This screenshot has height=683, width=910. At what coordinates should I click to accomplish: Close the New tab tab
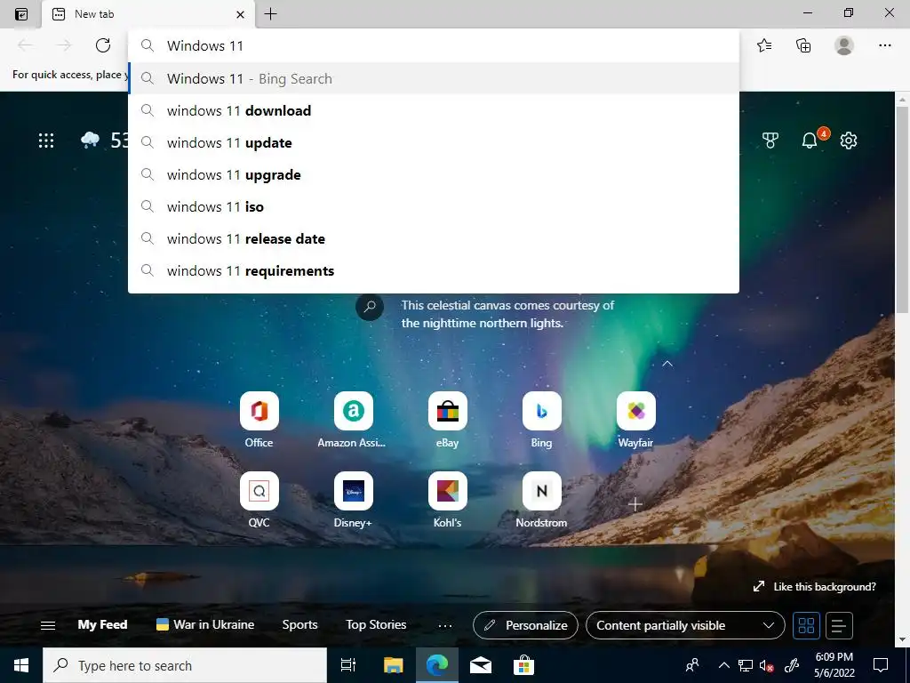(x=240, y=14)
